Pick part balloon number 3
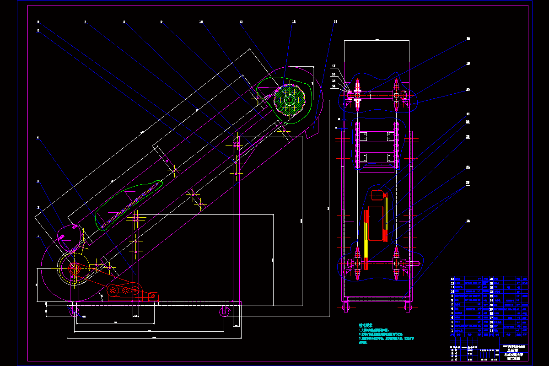 click(x=38, y=182)
